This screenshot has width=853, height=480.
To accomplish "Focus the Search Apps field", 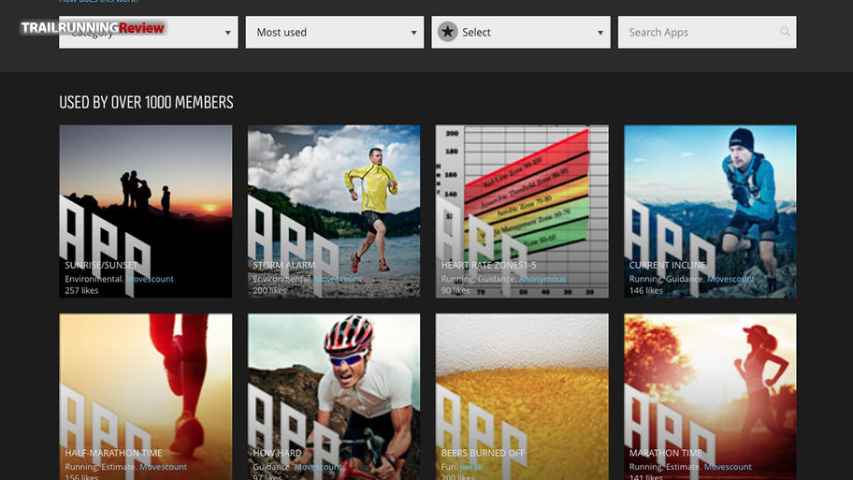I will (707, 32).
